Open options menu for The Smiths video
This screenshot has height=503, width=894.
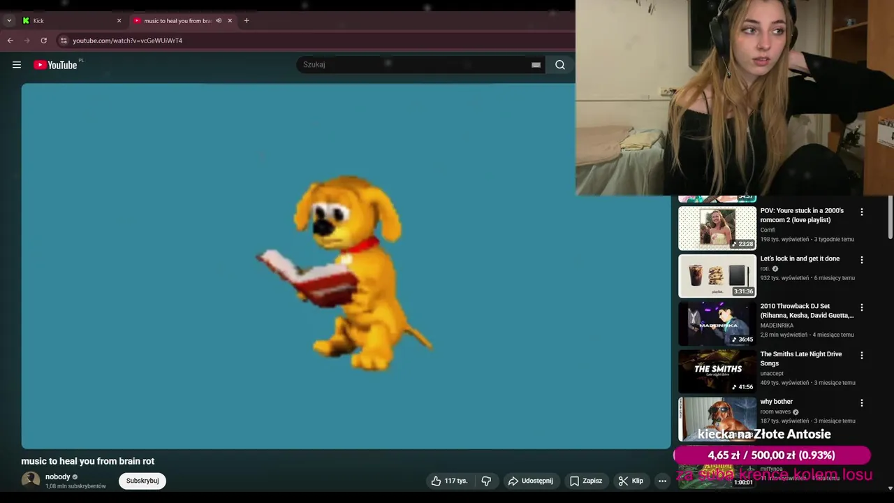coord(861,356)
